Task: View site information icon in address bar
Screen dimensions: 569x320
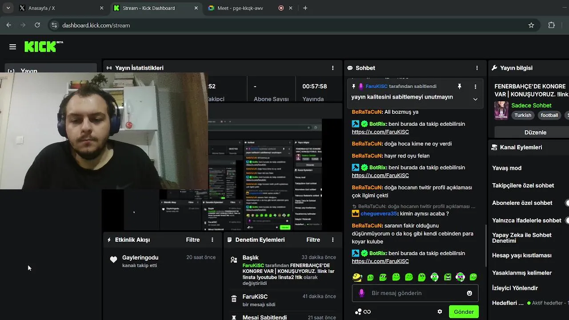Action: [x=54, y=25]
